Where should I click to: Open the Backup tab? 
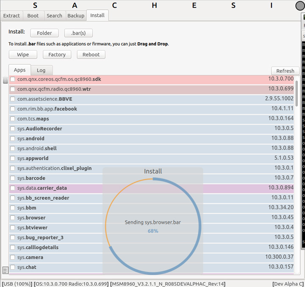click(76, 16)
